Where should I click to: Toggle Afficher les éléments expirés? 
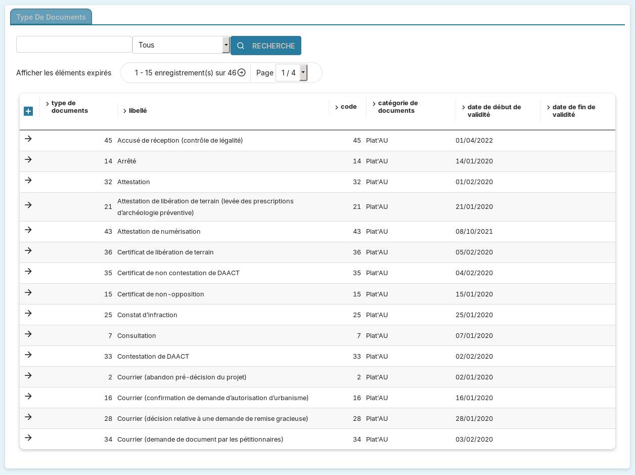tap(64, 73)
